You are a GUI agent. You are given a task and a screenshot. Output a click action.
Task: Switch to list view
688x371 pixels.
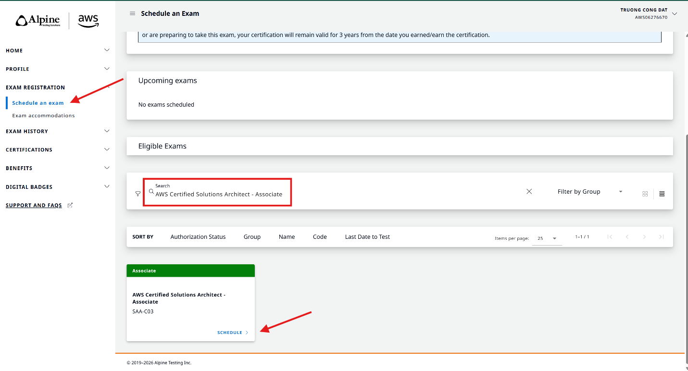tap(662, 194)
